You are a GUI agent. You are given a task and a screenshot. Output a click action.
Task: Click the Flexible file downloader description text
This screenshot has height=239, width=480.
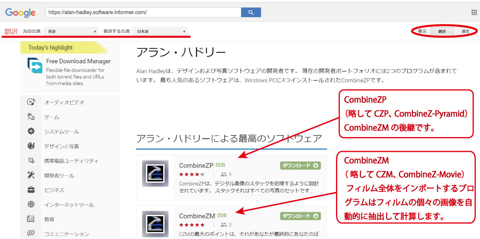pos(75,77)
